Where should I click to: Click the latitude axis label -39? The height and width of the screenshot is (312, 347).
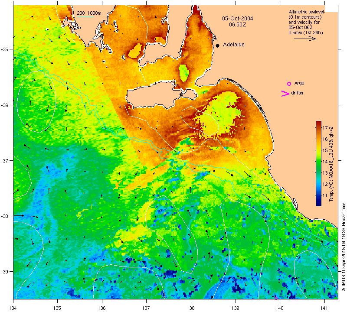(x=5, y=272)
